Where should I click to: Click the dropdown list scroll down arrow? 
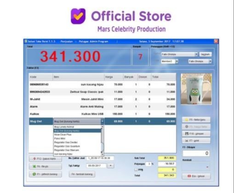click(103, 154)
